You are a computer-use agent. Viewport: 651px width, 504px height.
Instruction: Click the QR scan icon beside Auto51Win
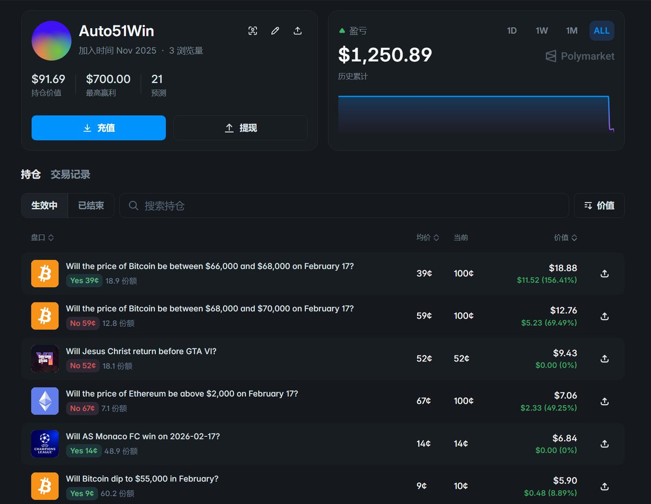click(253, 31)
